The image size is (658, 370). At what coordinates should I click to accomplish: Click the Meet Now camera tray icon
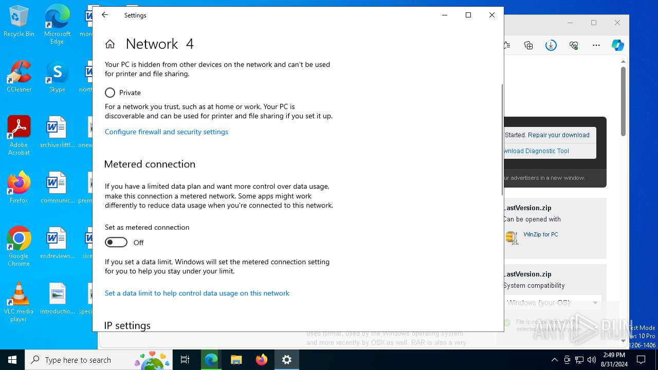567,360
